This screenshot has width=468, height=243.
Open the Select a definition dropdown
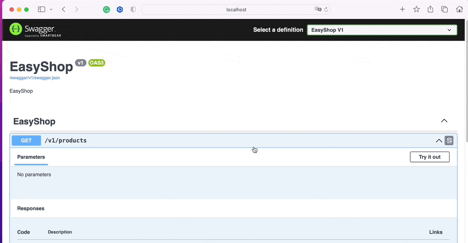point(382,30)
